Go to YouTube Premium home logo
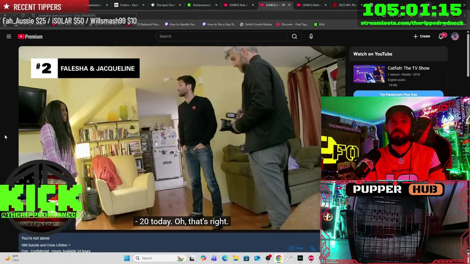Viewport: 470px width, 264px height. [x=30, y=36]
